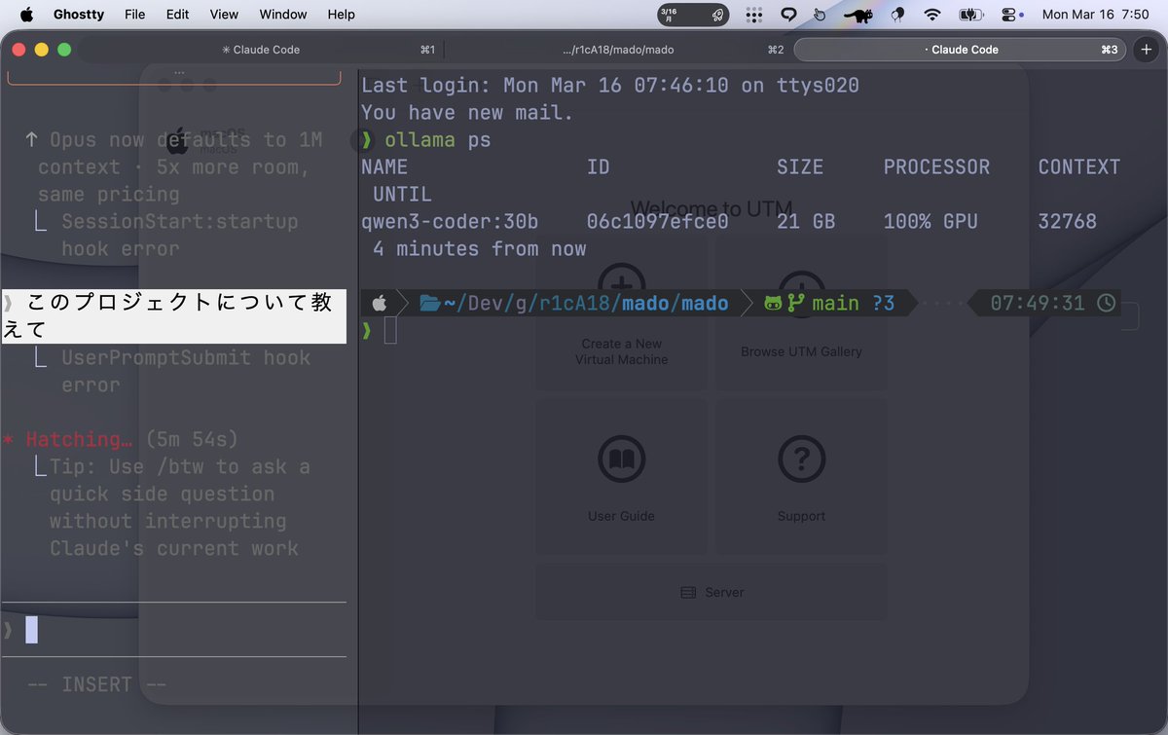The height and width of the screenshot is (735, 1168).
Task: Click the 3/16 calendar rocket menu bar widget
Action: click(692, 15)
